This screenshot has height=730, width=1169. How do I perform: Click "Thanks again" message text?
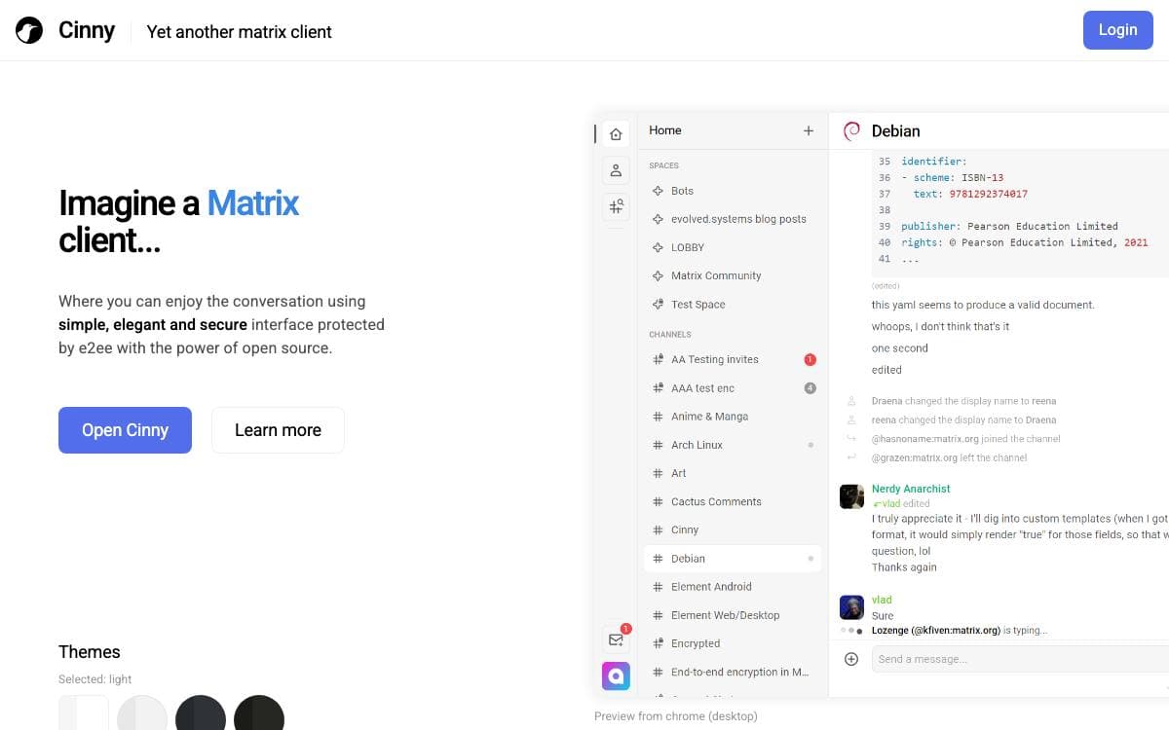(x=904, y=567)
